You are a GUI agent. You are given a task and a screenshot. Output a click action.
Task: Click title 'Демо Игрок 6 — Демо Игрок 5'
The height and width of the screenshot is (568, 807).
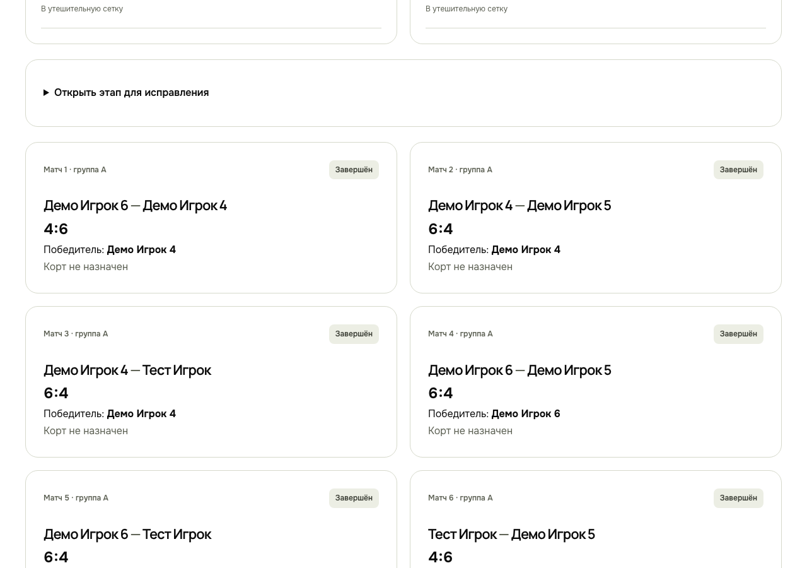pyautogui.click(x=520, y=370)
